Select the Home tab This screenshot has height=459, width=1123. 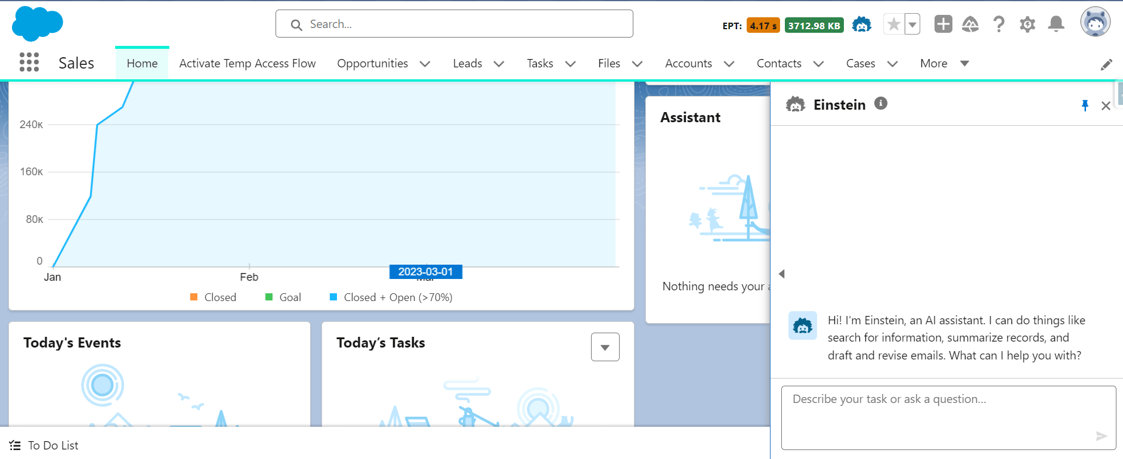click(x=142, y=63)
